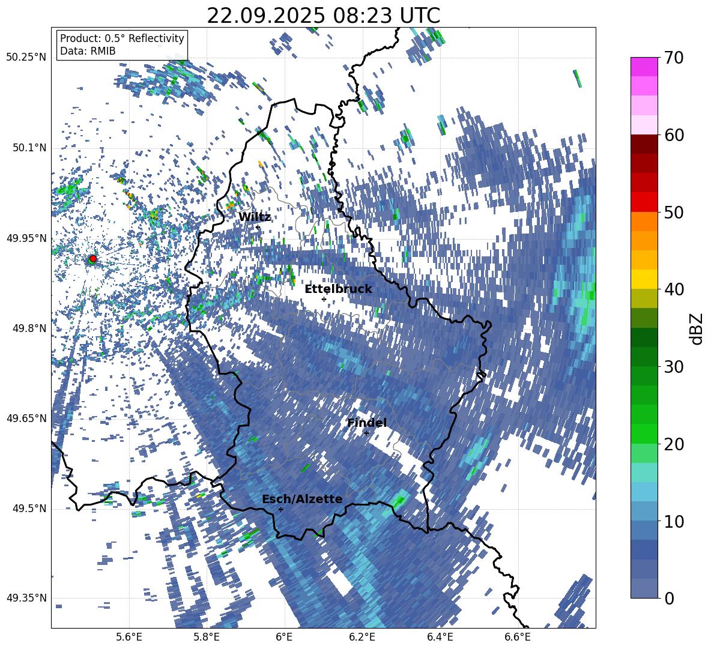Click the 6°E longitude label
Viewport: 711px width, 649px height.
point(284,637)
